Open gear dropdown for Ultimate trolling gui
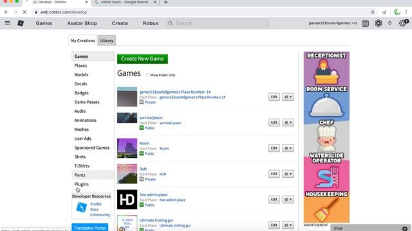The width and height of the screenshot is (412, 231). click(x=288, y=225)
